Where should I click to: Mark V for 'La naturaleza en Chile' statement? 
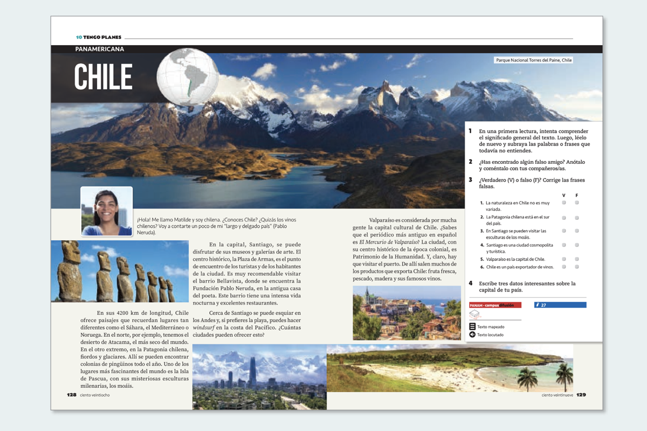coord(564,203)
